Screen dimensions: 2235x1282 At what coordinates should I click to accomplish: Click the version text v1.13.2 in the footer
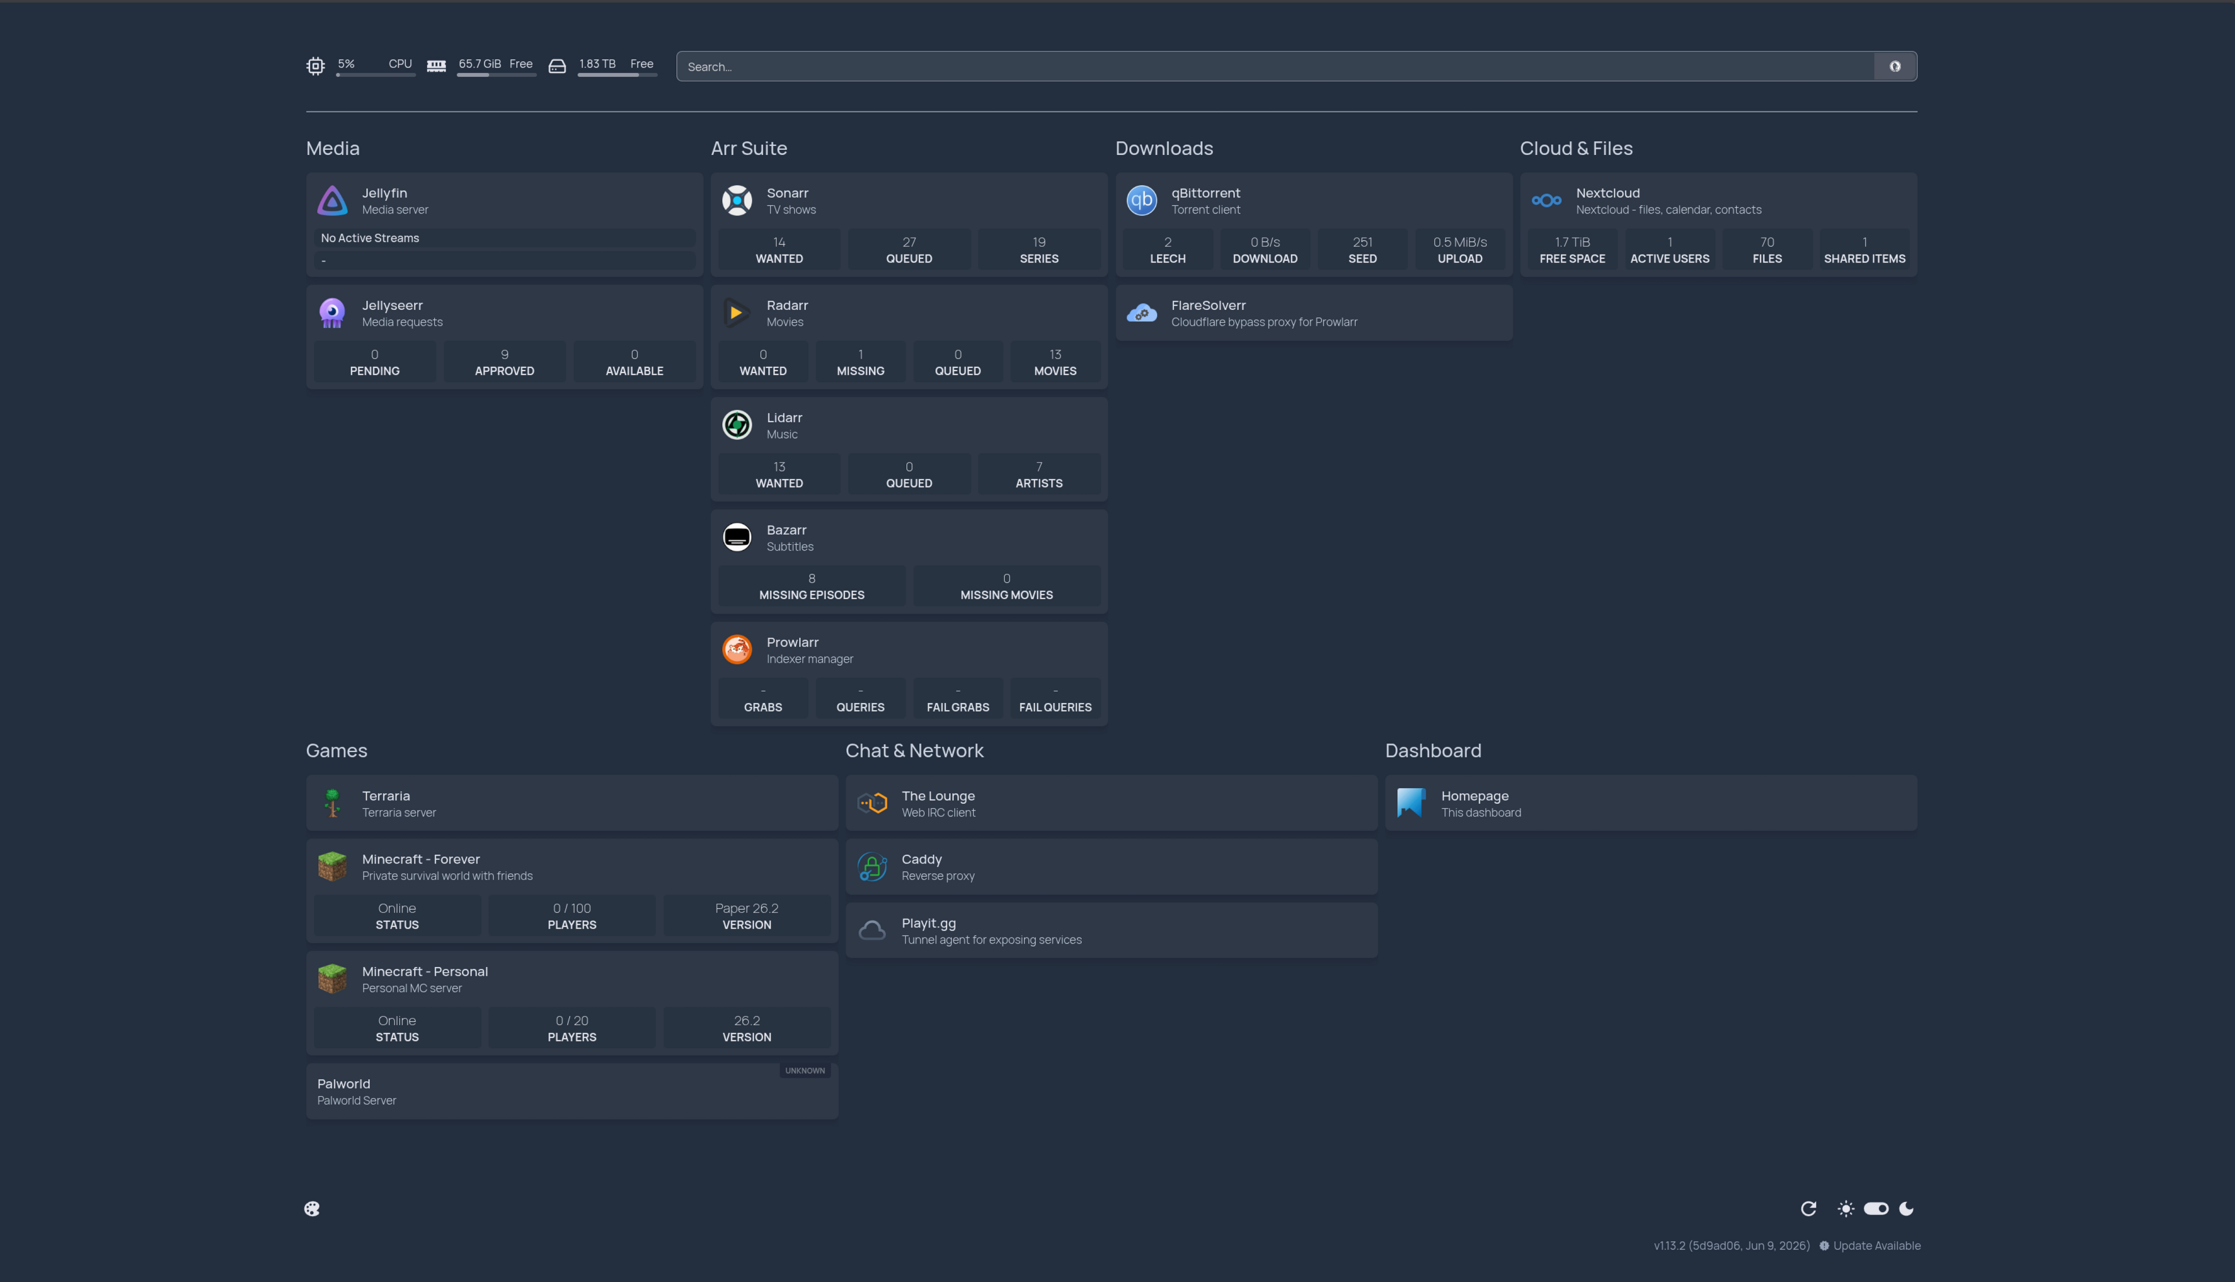(x=1731, y=1246)
